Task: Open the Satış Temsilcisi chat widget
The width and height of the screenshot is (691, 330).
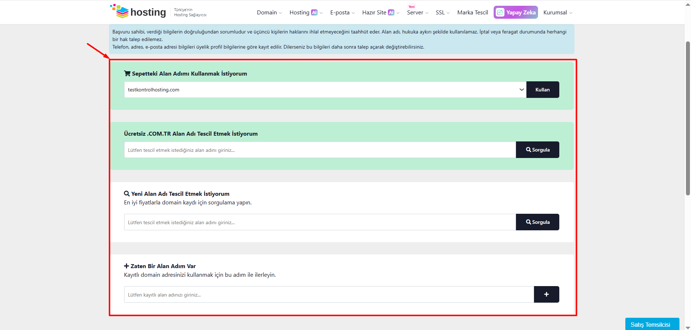Action: coord(652,324)
